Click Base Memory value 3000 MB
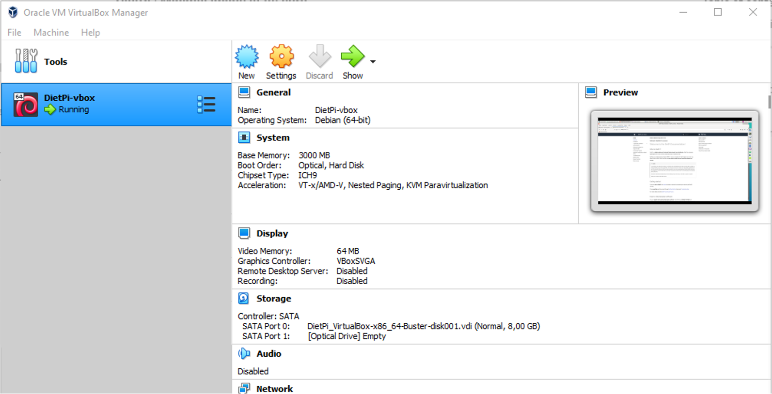 [314, 155]
